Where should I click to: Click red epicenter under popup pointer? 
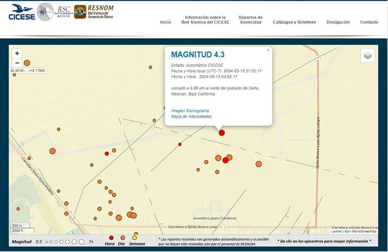click(x=222, y=133)
